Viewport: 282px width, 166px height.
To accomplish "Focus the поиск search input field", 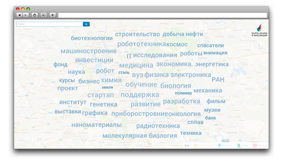I will pyautogui.click(x=49, y=24).
